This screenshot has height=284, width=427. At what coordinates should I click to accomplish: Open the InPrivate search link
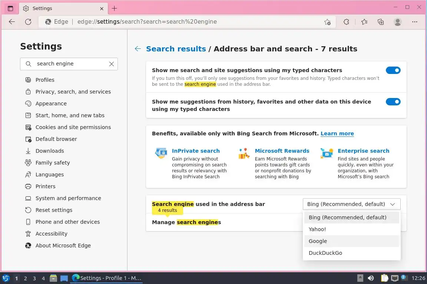point(196,151)
